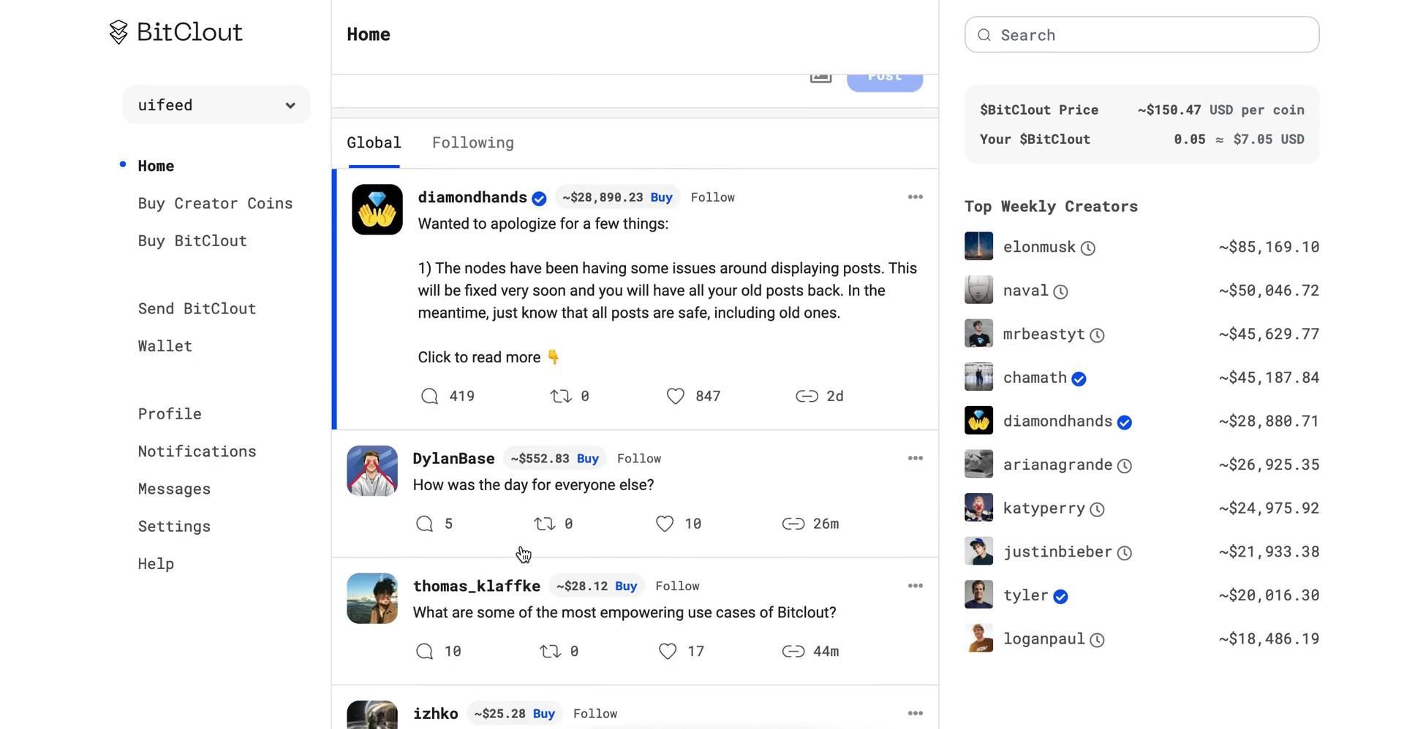This screenshot has height=729, width=1404.
Task: Open the uifeed account dropdown
Action: (x=216, y=105)
